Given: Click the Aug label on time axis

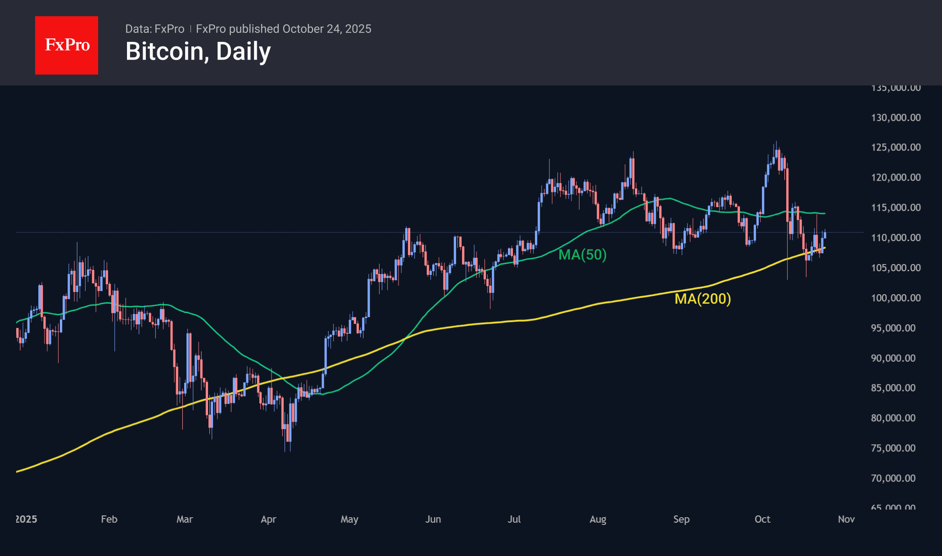Looking at the screenshot, I should coord(598,519).
